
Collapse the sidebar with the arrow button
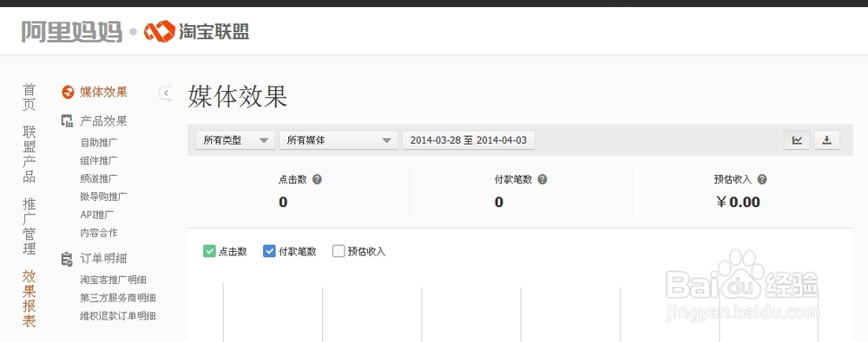coord(165,93)
